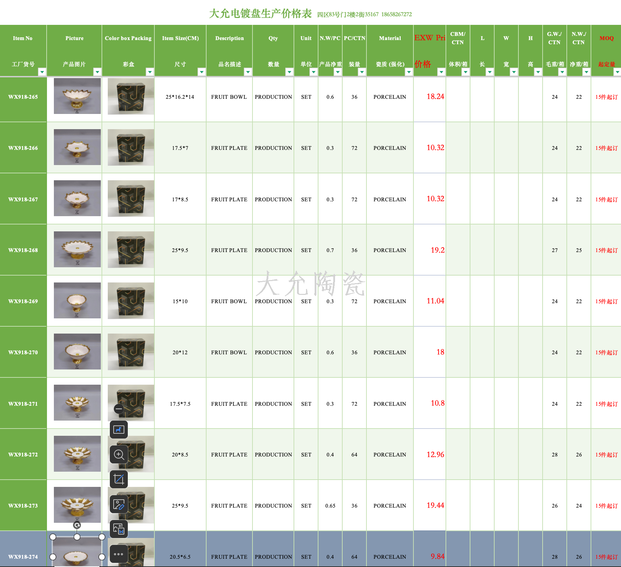Click the magnifier zoom-in picture icon
The height and width of the screenshot is (567, 621).
point(119,455)
